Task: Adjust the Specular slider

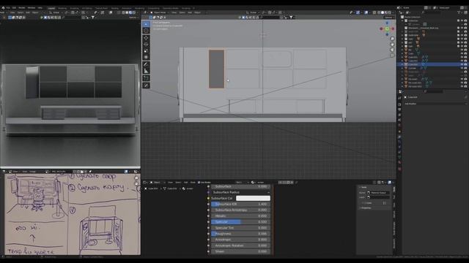Action: (x=241, y=222)
